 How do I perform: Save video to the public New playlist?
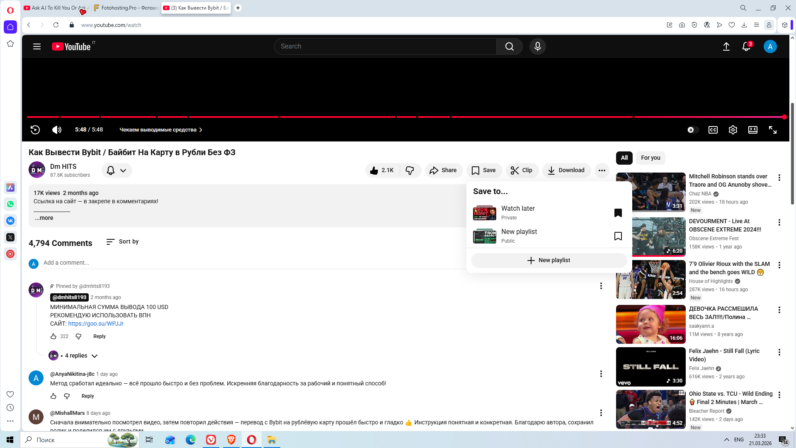pos(618,236)
